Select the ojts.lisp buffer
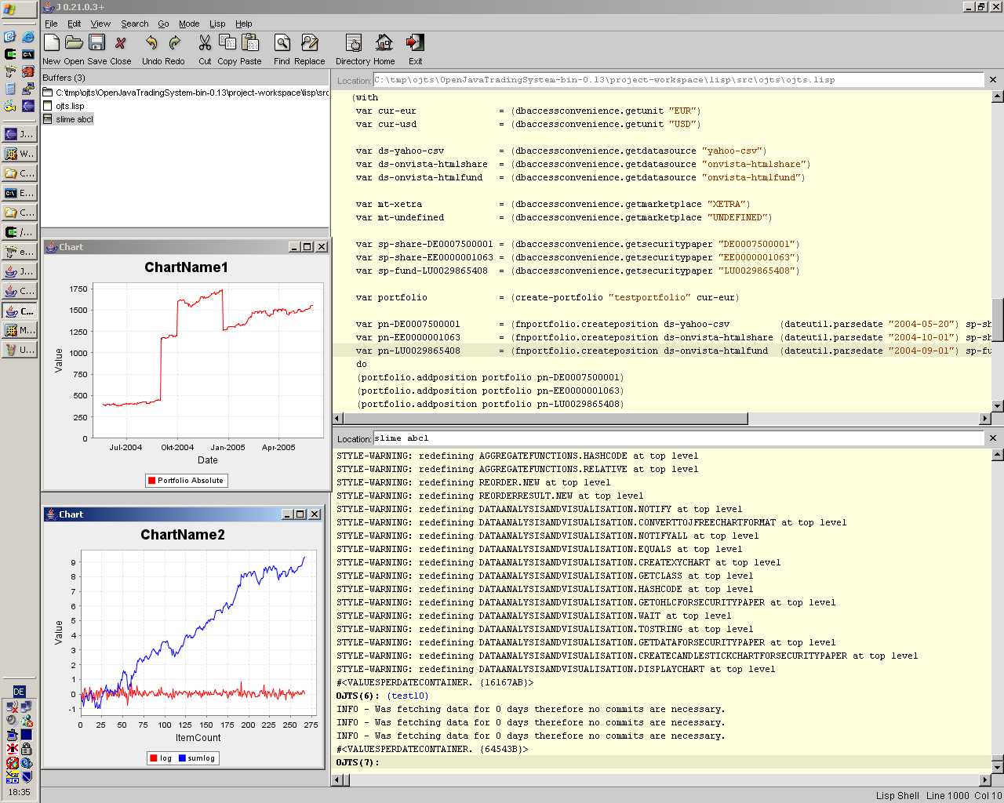Screen dimensions: 1004x803 coord(70,106)
